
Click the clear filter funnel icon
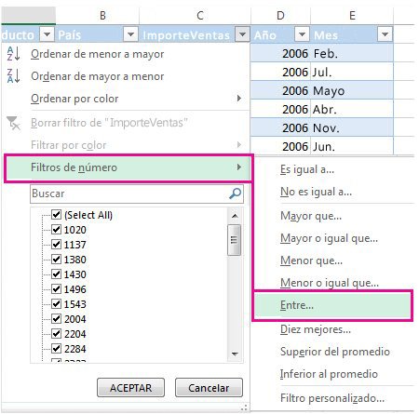click(x=13, y=123)
